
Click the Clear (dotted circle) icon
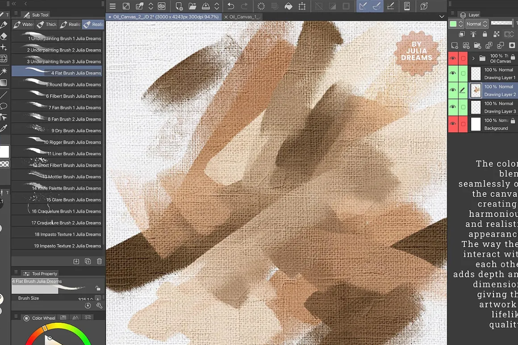[x=261, y=6]
